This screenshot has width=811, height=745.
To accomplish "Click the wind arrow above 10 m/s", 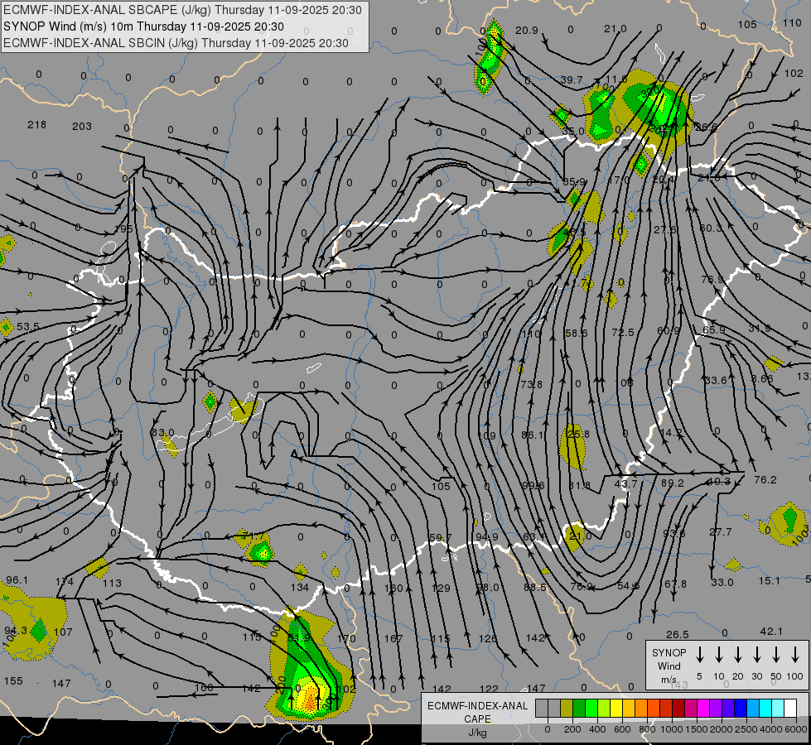I will 718,655.
